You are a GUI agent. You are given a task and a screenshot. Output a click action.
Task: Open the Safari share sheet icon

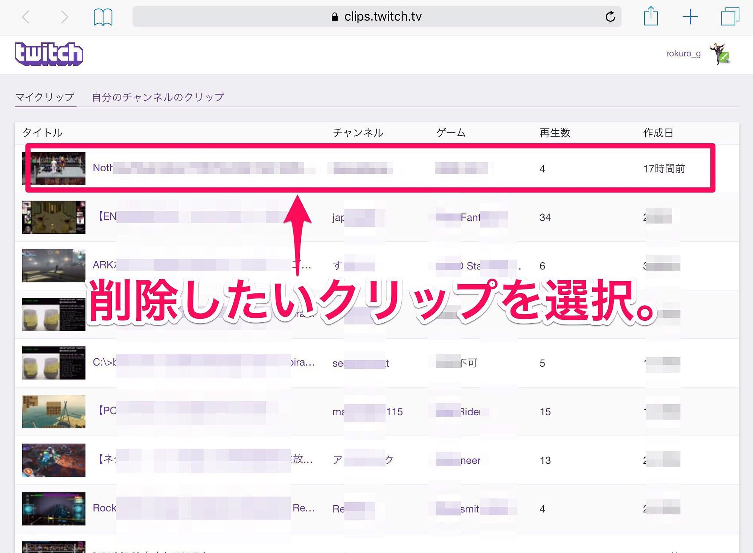pos(651,16)
